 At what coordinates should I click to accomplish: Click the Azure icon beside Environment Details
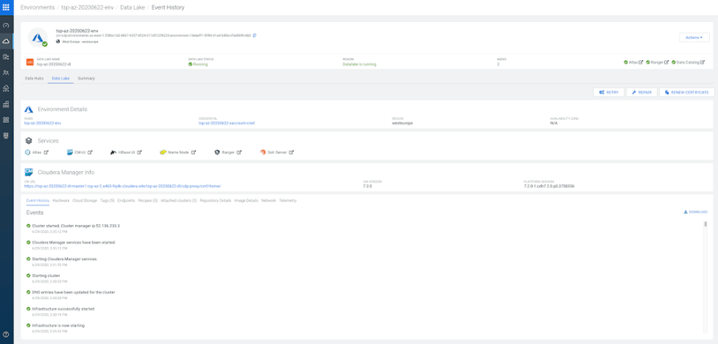(x=29, y=109)
